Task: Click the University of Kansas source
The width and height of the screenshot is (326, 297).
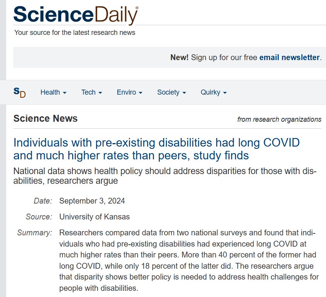Action: pos(94,217)
